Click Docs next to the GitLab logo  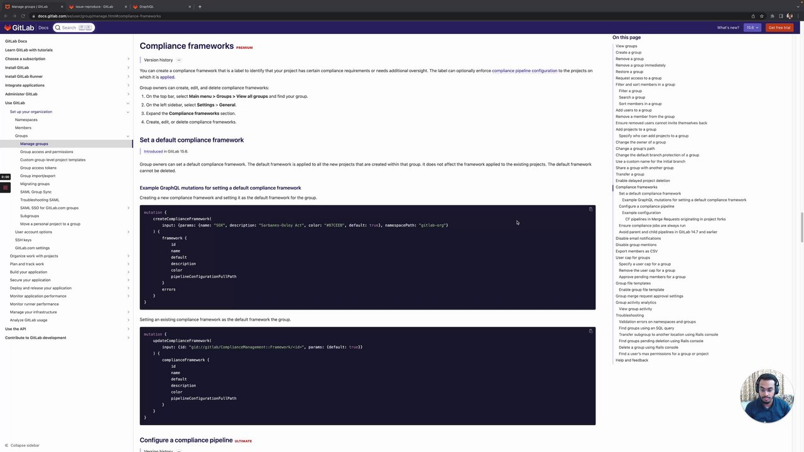click(x=43, y=28)
